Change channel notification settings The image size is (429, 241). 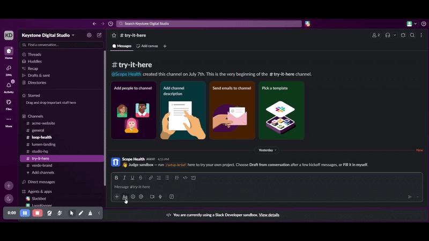[x=403, y=35]
